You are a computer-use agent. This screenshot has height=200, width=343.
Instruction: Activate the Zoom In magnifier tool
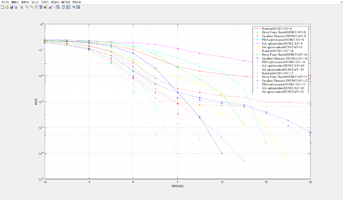[x=27, y=7]
